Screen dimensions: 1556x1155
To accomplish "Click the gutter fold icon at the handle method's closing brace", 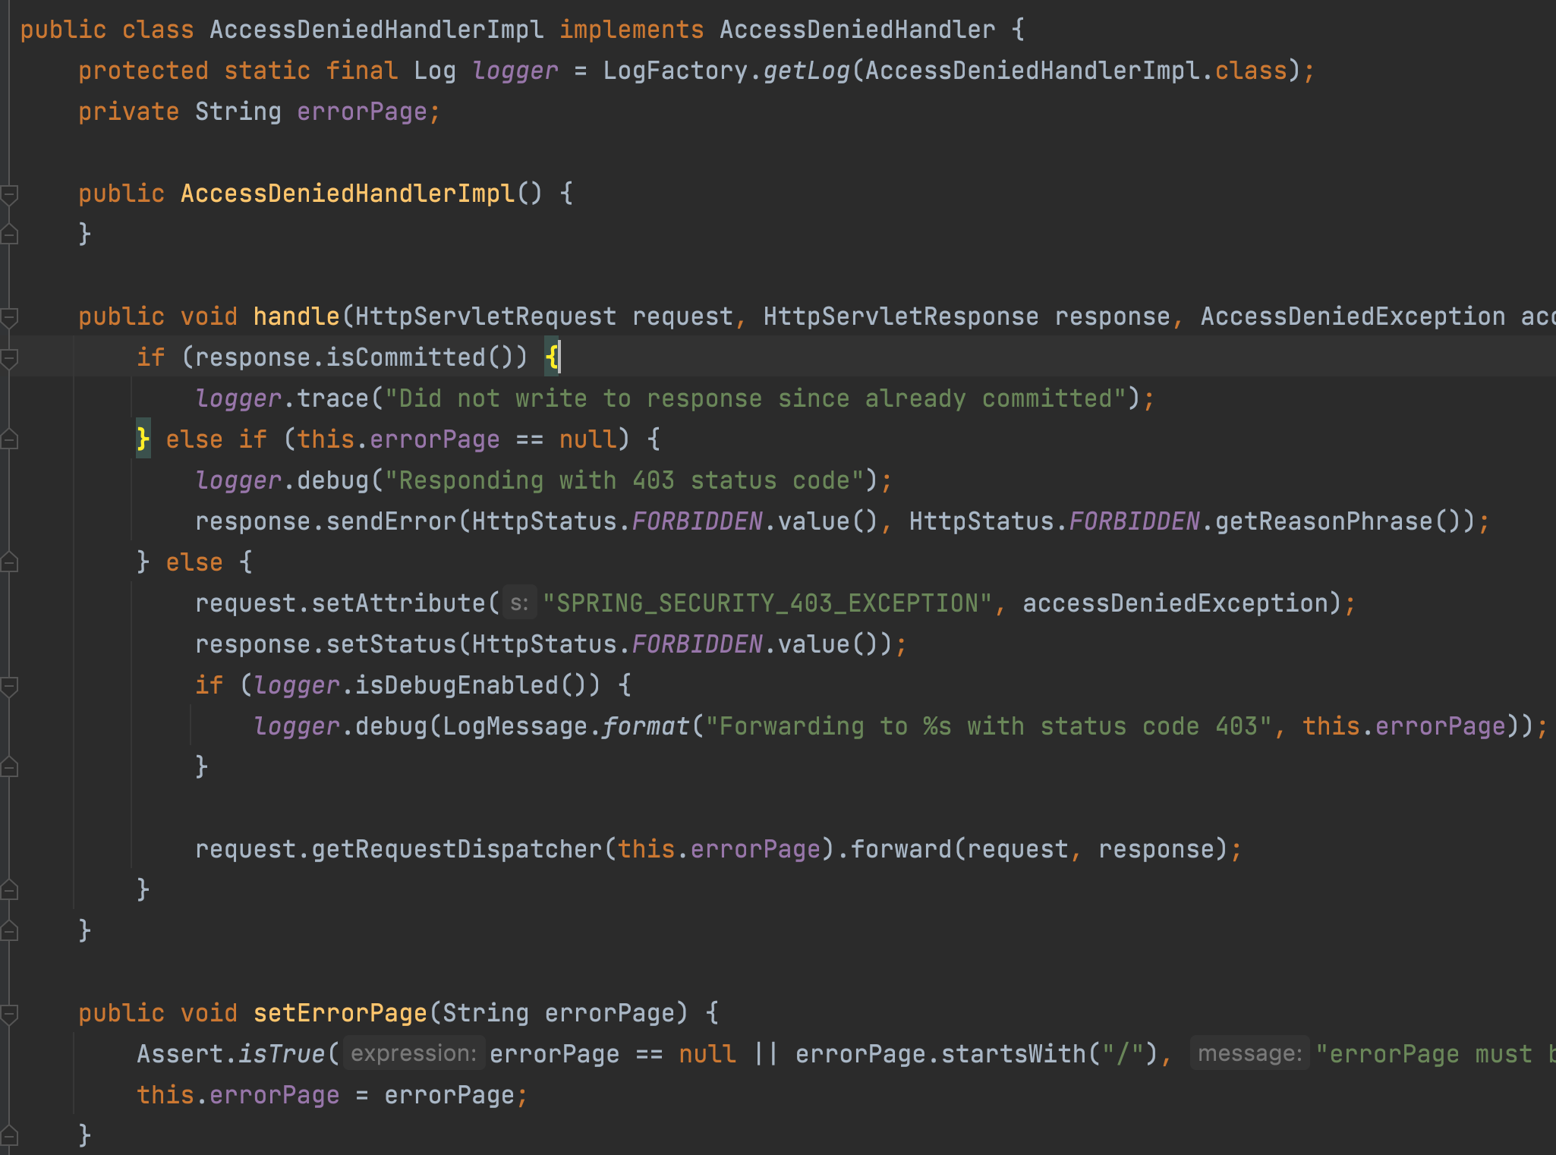I will point(9,930).
